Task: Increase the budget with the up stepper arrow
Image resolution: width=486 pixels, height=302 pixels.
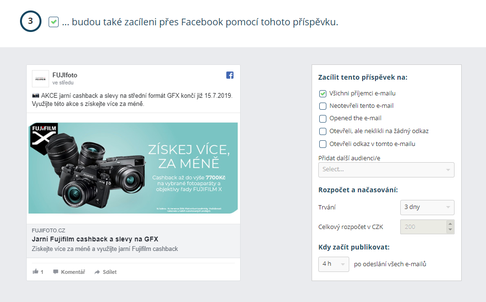Action: coord(451,224)
